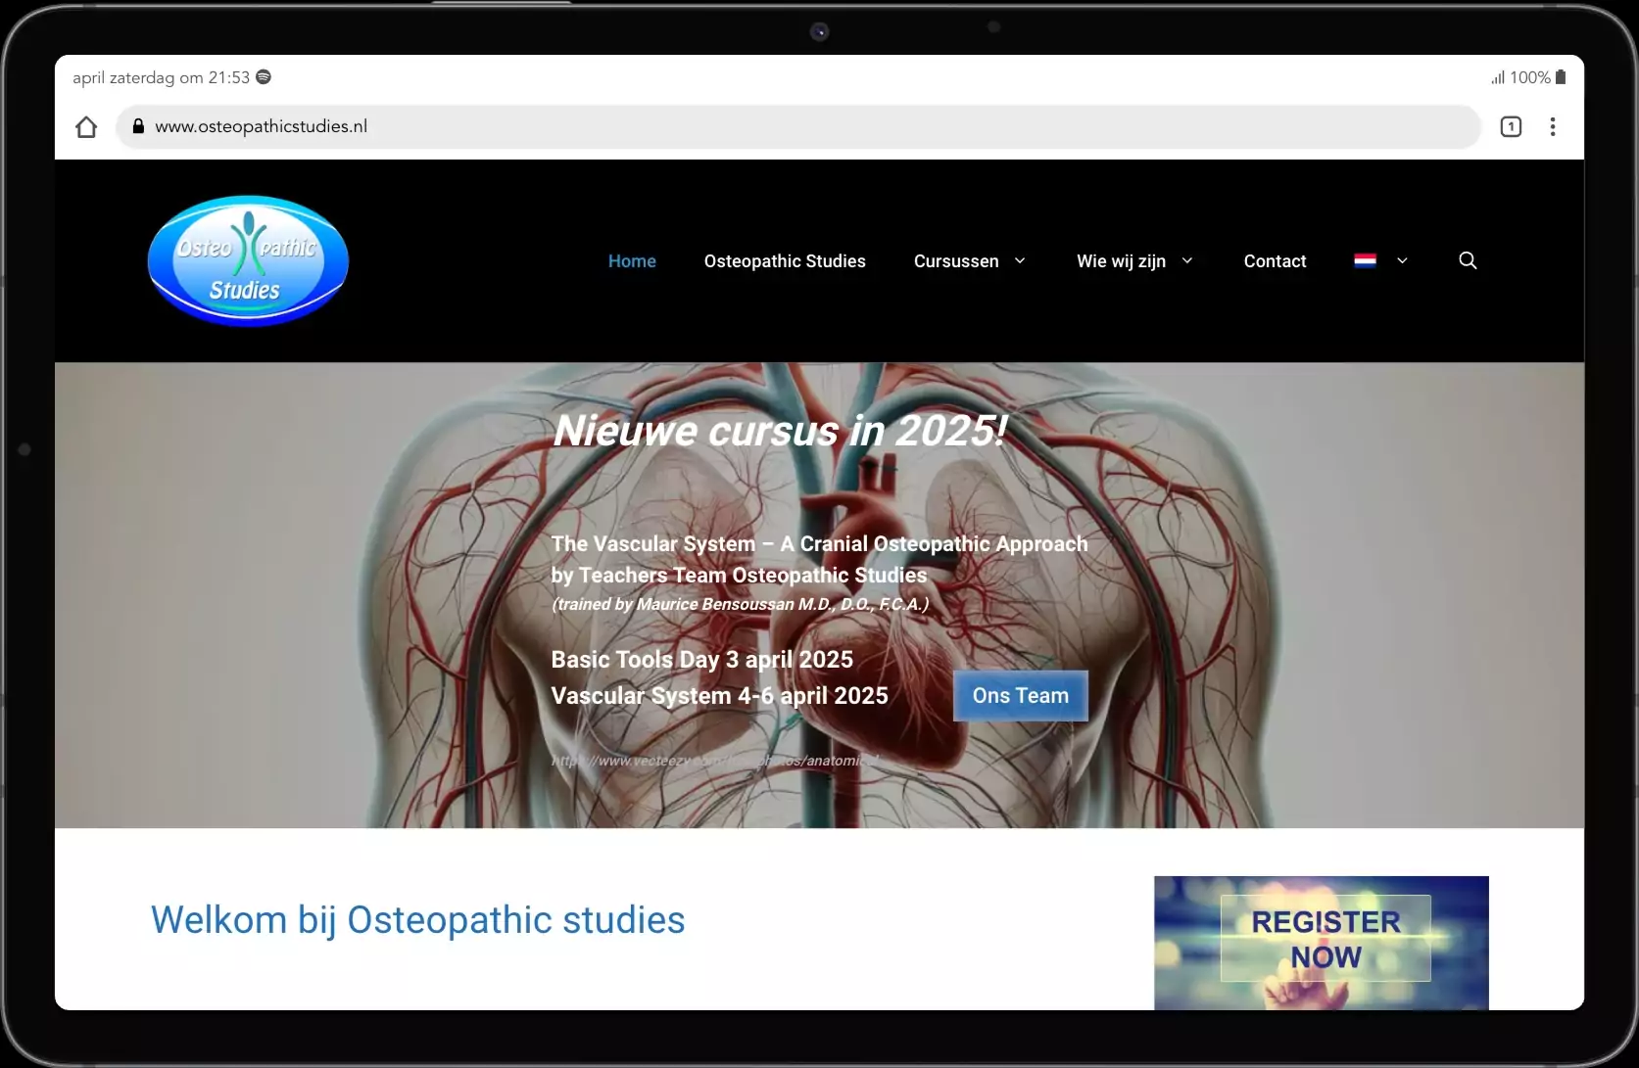Open the language selector dropdown arrow

coord(1402,260)
